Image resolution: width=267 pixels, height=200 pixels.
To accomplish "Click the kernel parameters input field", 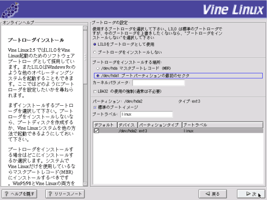I will pos(158,83).
